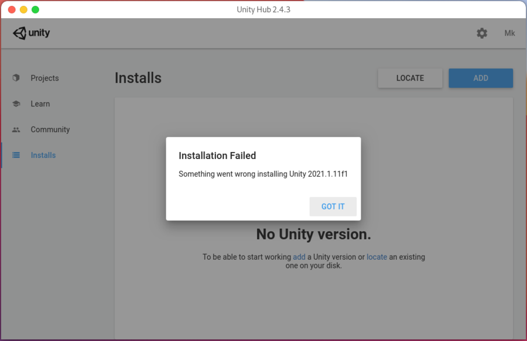Click the LOCATE button
This screenshot has width=527, height=341.
pos(410,78)
